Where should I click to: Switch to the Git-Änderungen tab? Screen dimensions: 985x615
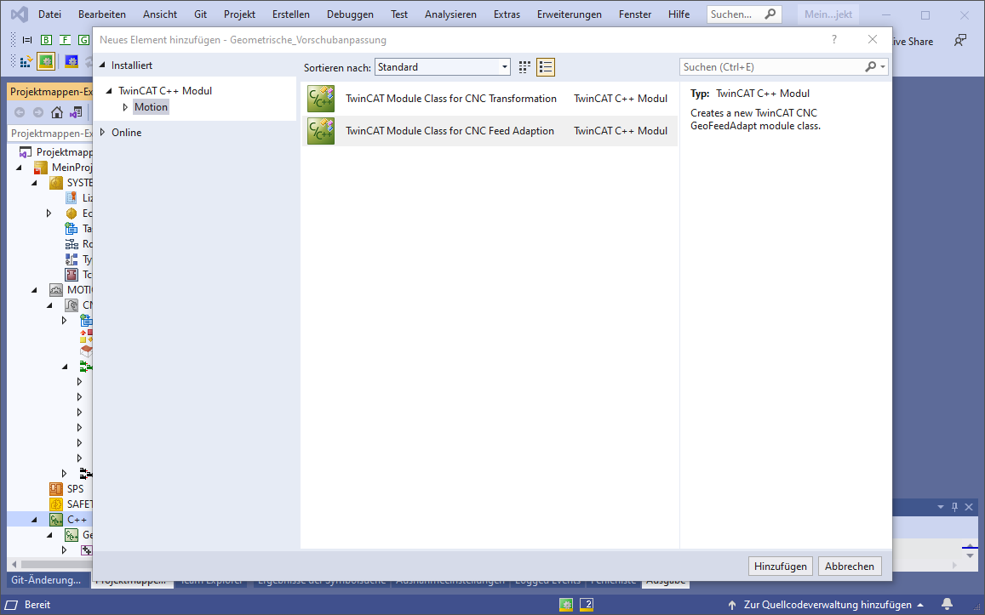click(47, 580)
